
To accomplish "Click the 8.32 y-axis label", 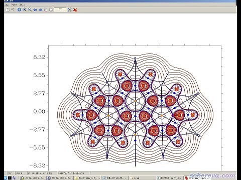I will pyautogui.click(x=39, y=57).
